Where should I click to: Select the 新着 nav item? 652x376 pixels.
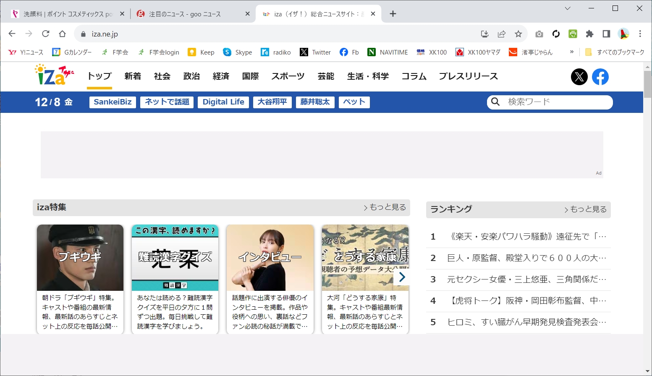coord(133,76)
